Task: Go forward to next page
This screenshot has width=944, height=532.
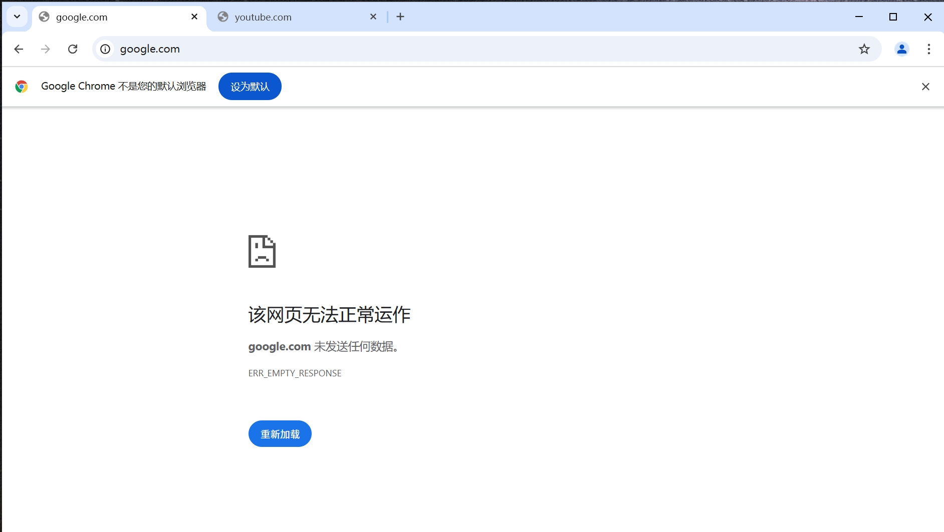Action: coord(46,49)
